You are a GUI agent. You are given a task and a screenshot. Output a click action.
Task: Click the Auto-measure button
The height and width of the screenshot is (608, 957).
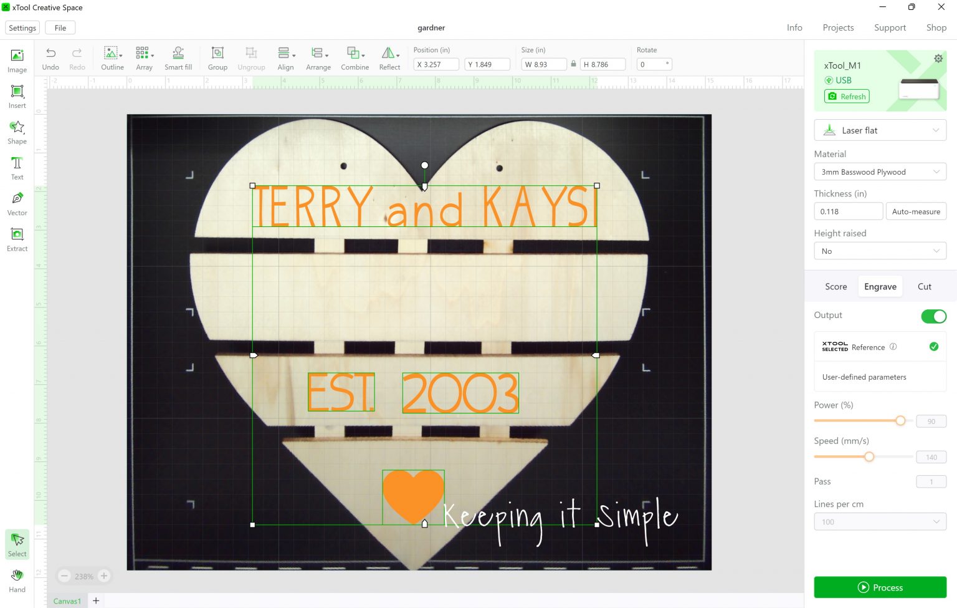coord(915,211)
